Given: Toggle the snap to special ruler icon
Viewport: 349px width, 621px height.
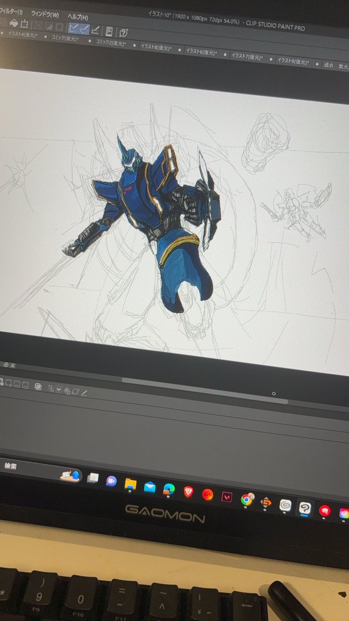Looking at the screenshot, I should coord(84,29).
